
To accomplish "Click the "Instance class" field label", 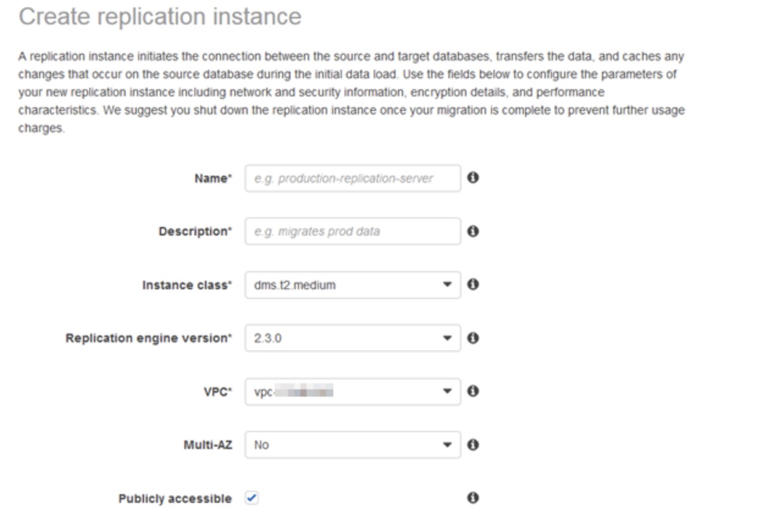I will 187,285.
